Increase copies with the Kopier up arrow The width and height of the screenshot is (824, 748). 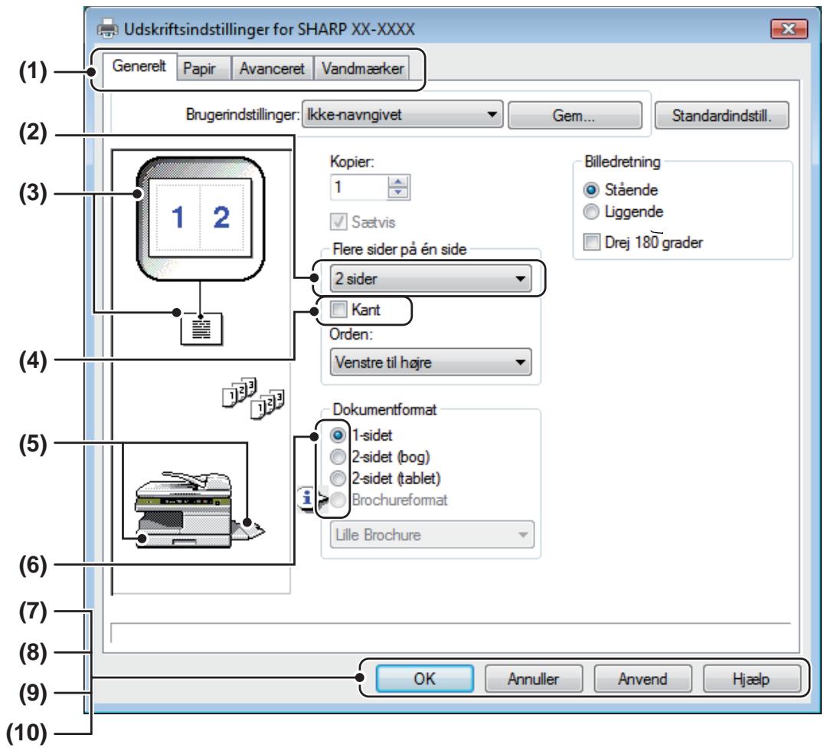tap(398, 182)
